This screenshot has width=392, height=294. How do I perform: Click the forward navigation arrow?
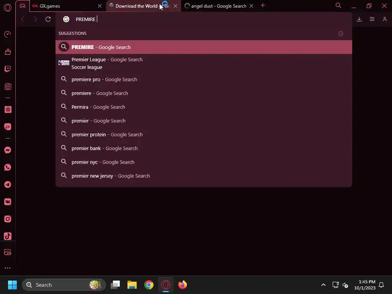click(35, 19)
